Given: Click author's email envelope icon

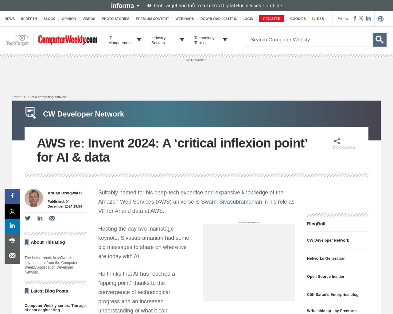Looking at the screenshot, I should tap(52, 218).
